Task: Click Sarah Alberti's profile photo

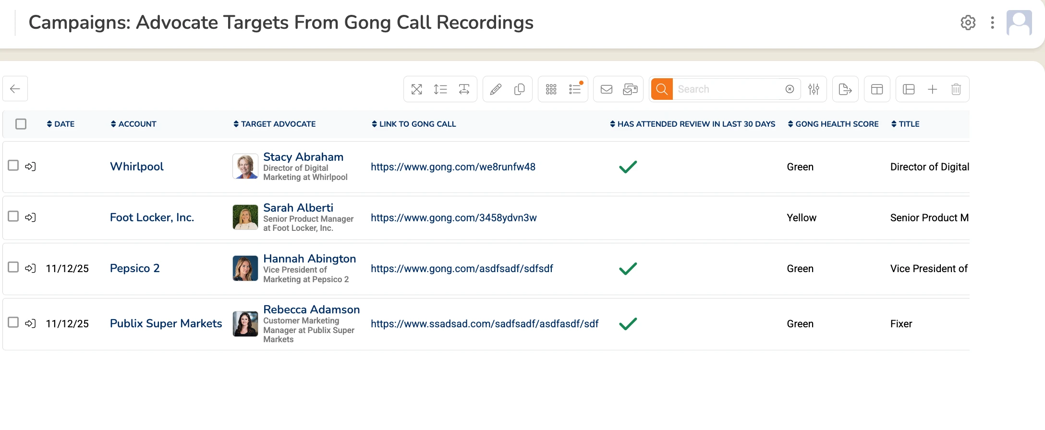Action: (245, 217)
